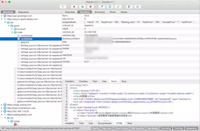Expand the account folder triangle
200x131 pixels.
[12, 29]
